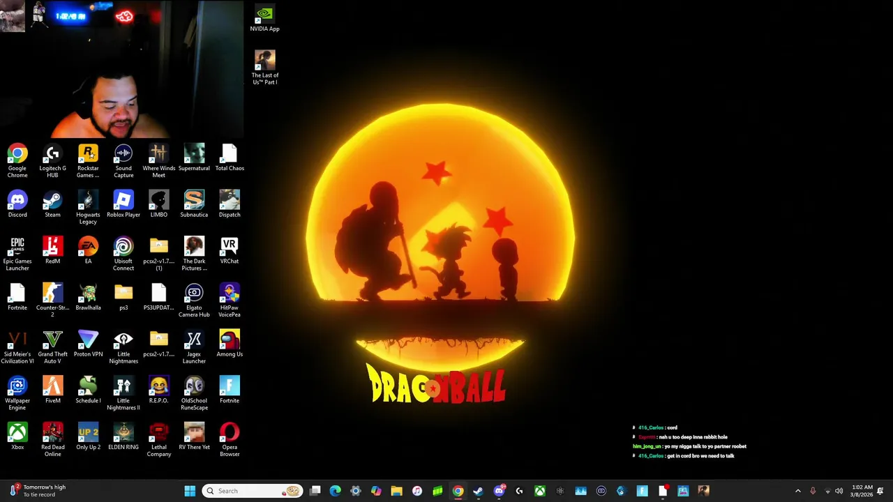
Task: Open the Steam desktop shortcut
Action: 52,204
